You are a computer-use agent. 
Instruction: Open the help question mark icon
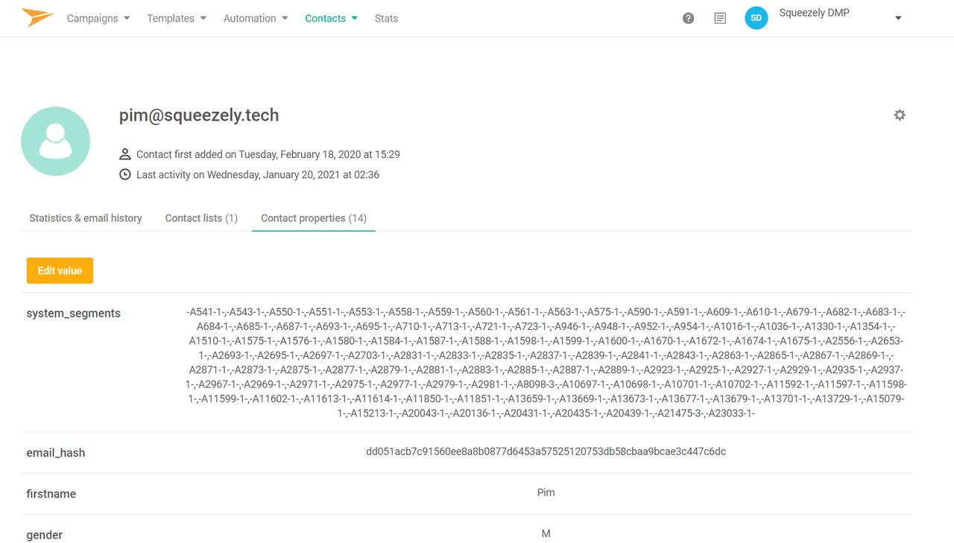pos(688,19)
